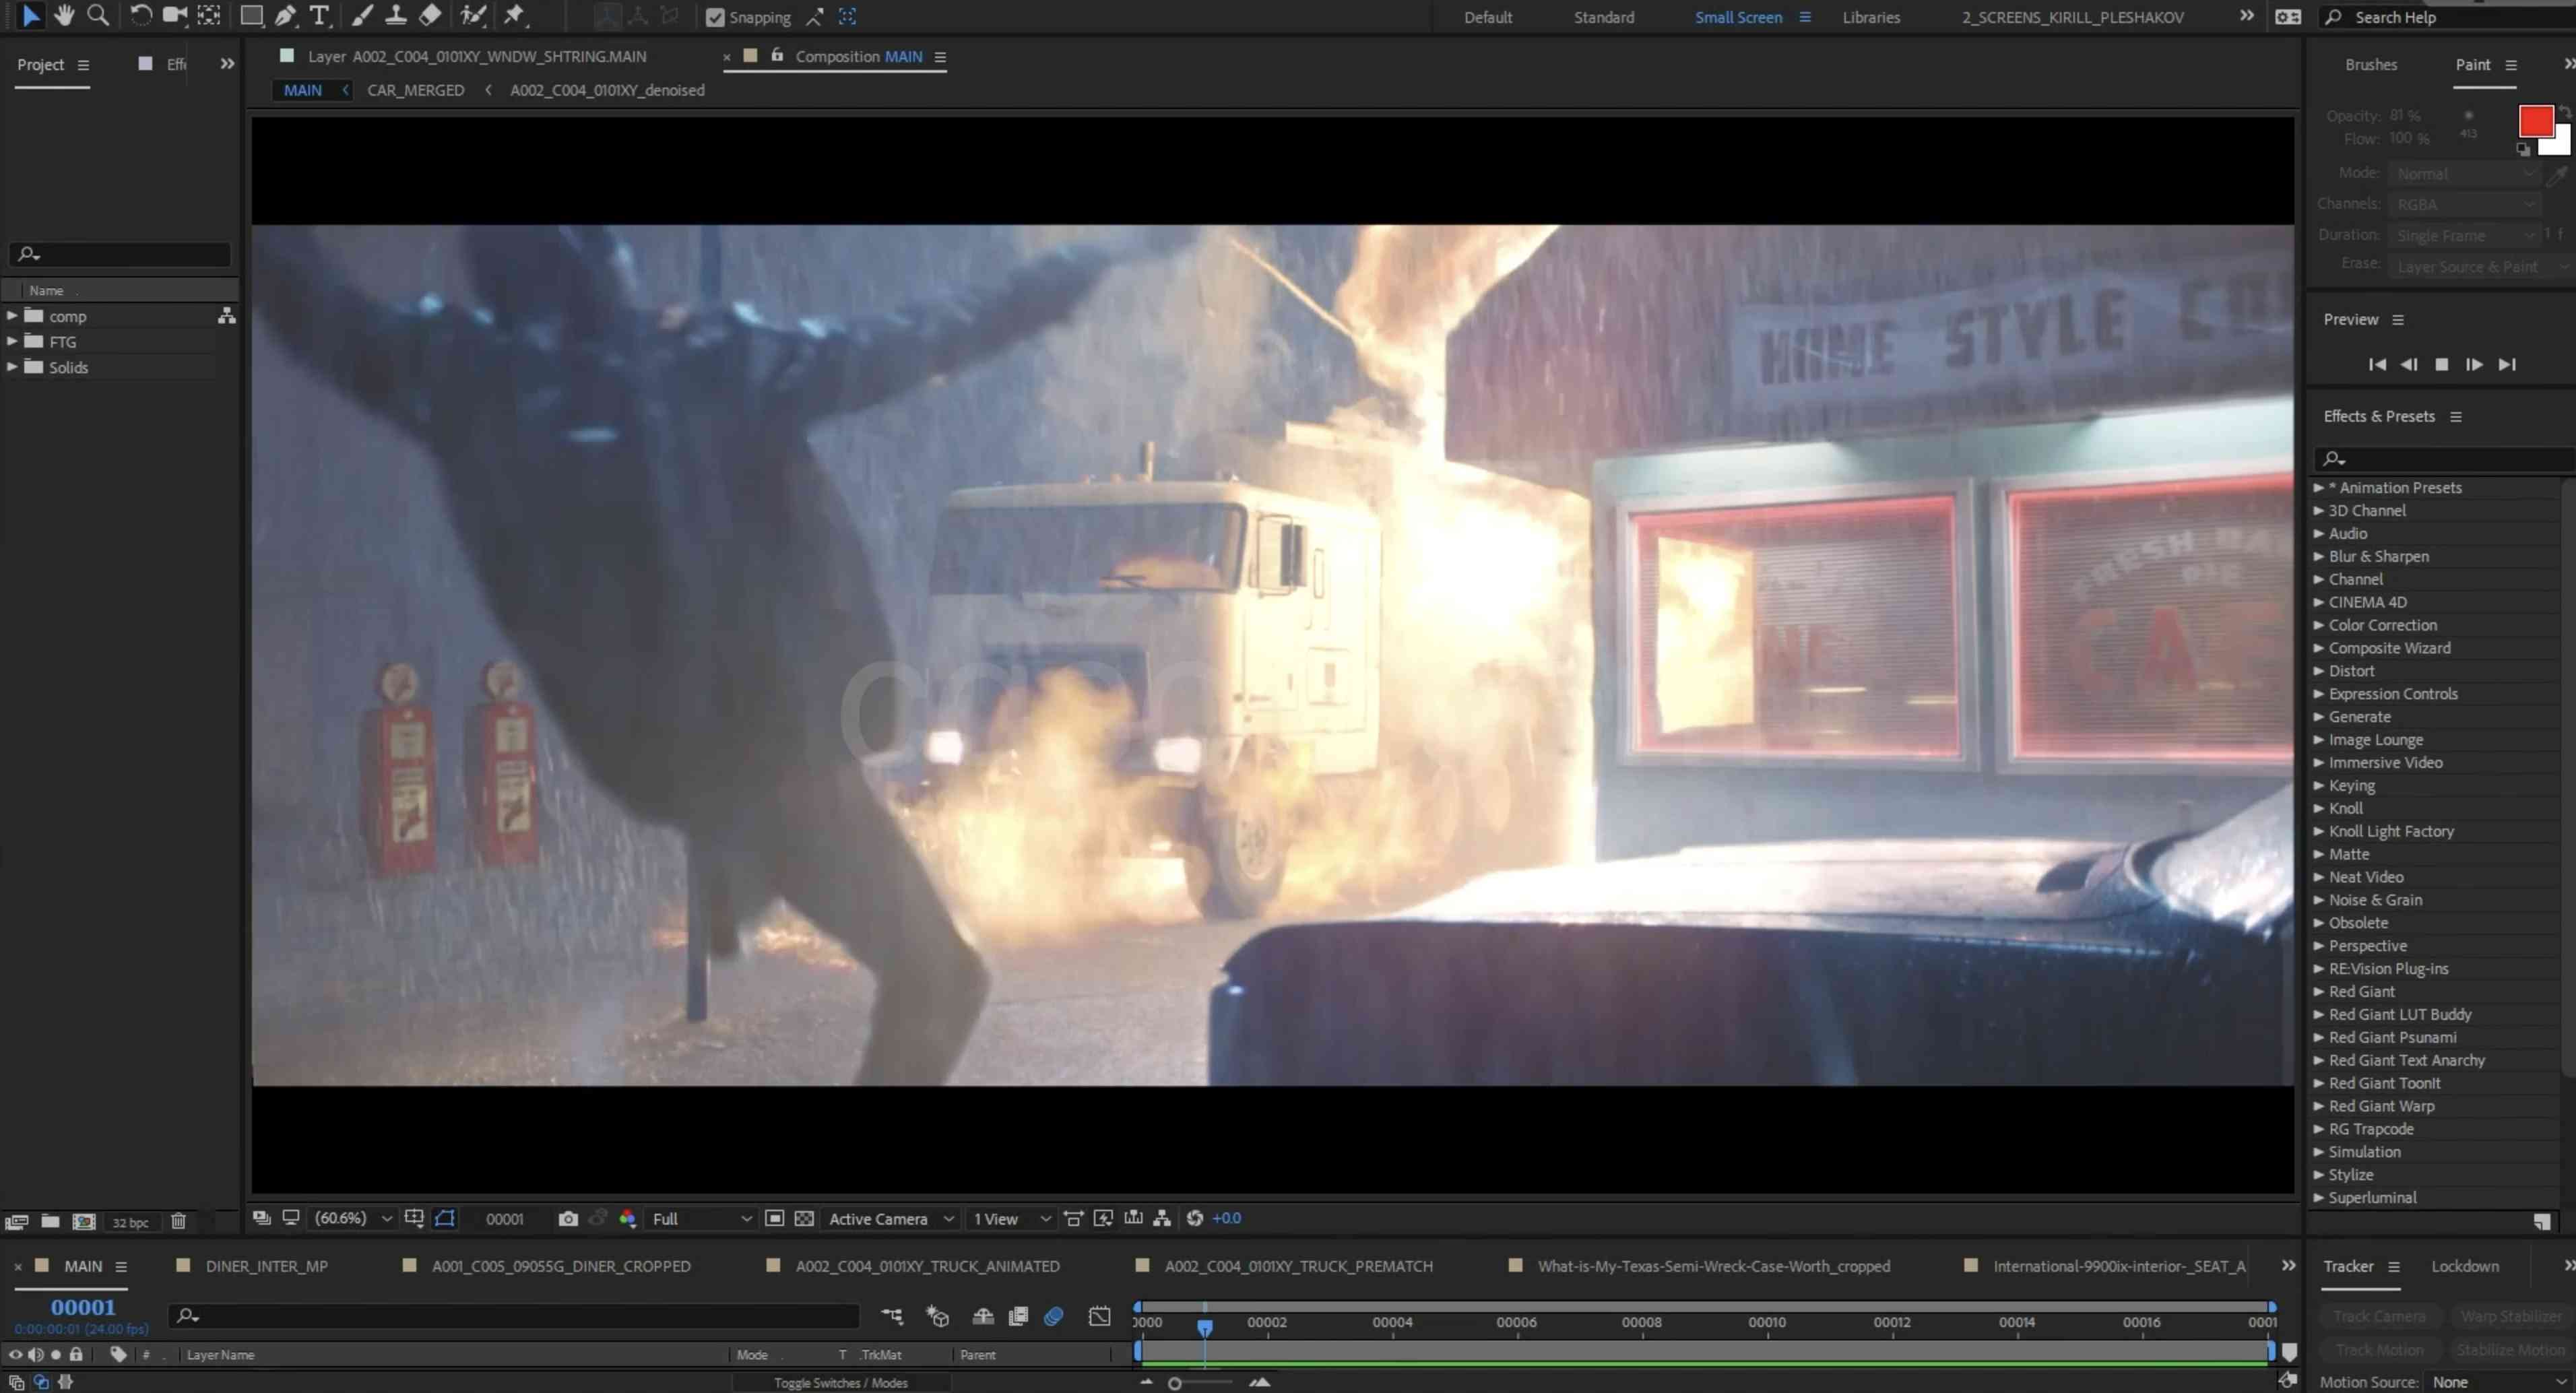Toggle the transparency grid button
Viewport: 2576px width, 1393px height.
pyautogui.click(x=804, y=1218)
